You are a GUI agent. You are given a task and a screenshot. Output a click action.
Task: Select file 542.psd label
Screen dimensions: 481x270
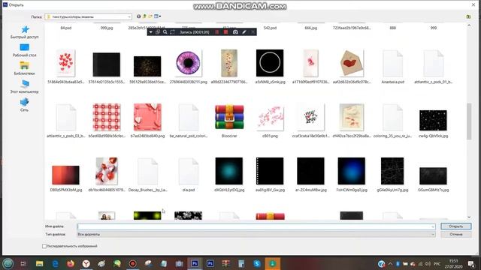pos(270,28)
